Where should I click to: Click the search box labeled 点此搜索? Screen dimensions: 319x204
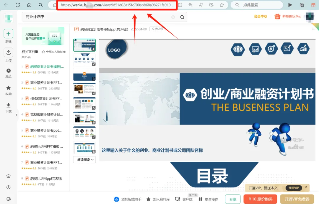[257, 5]
